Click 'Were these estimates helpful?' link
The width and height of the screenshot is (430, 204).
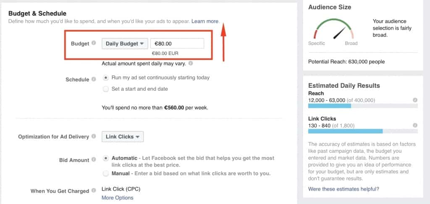(343, 189)
